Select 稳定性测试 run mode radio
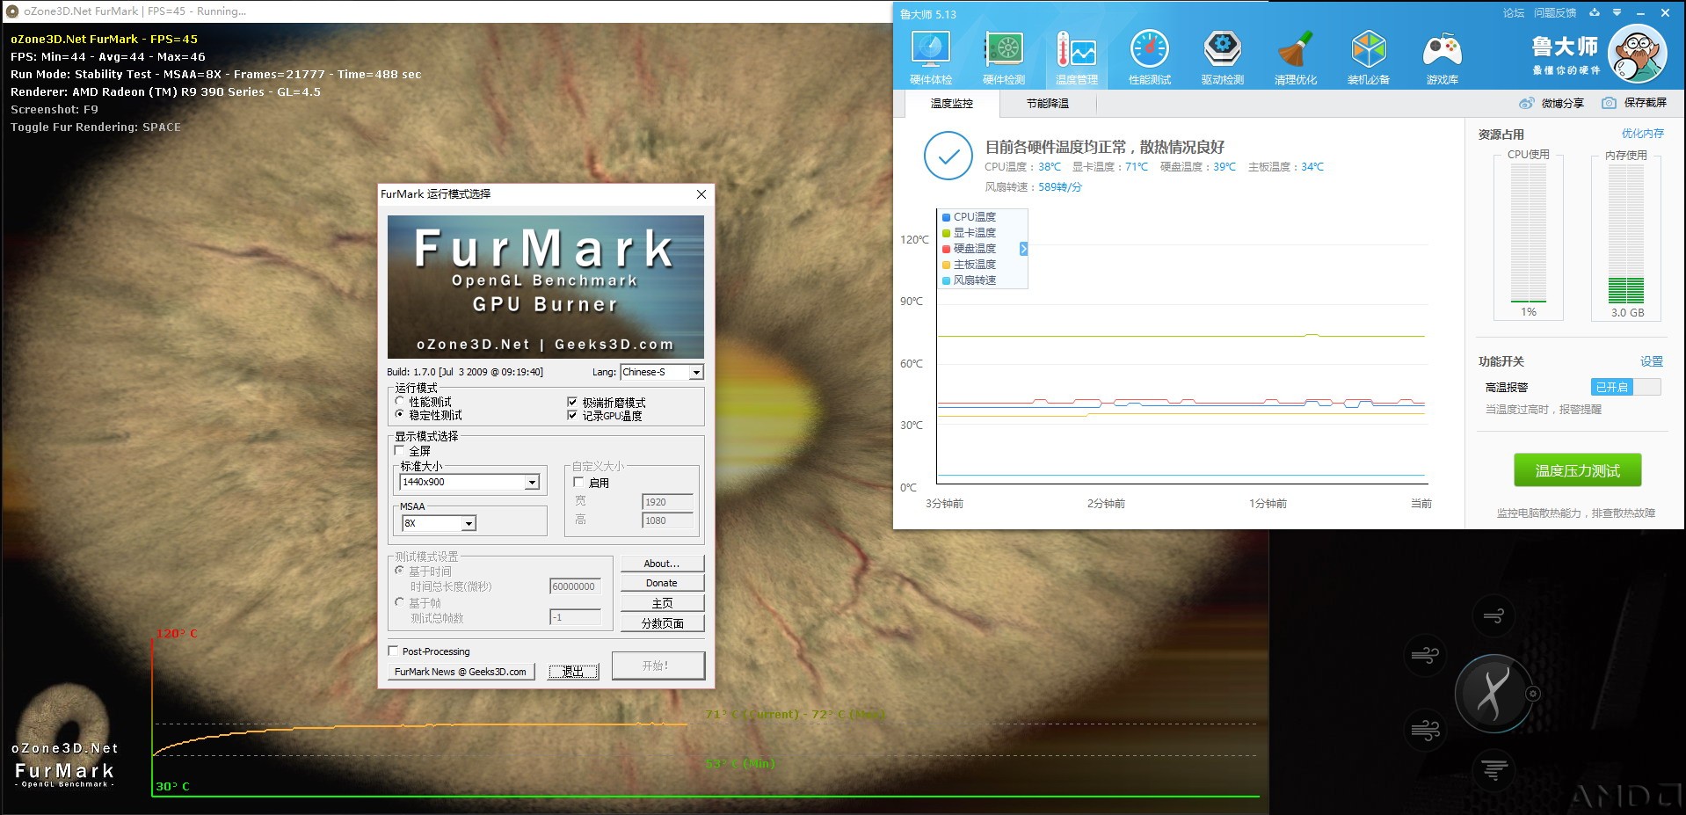 (400, 414)
